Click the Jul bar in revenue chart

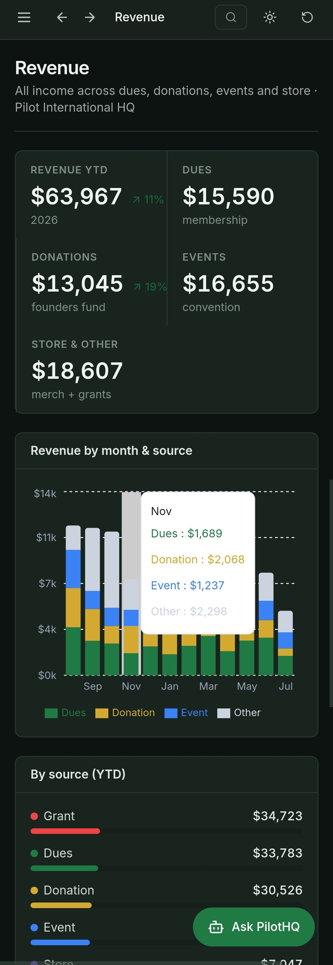tap(285, 643)
